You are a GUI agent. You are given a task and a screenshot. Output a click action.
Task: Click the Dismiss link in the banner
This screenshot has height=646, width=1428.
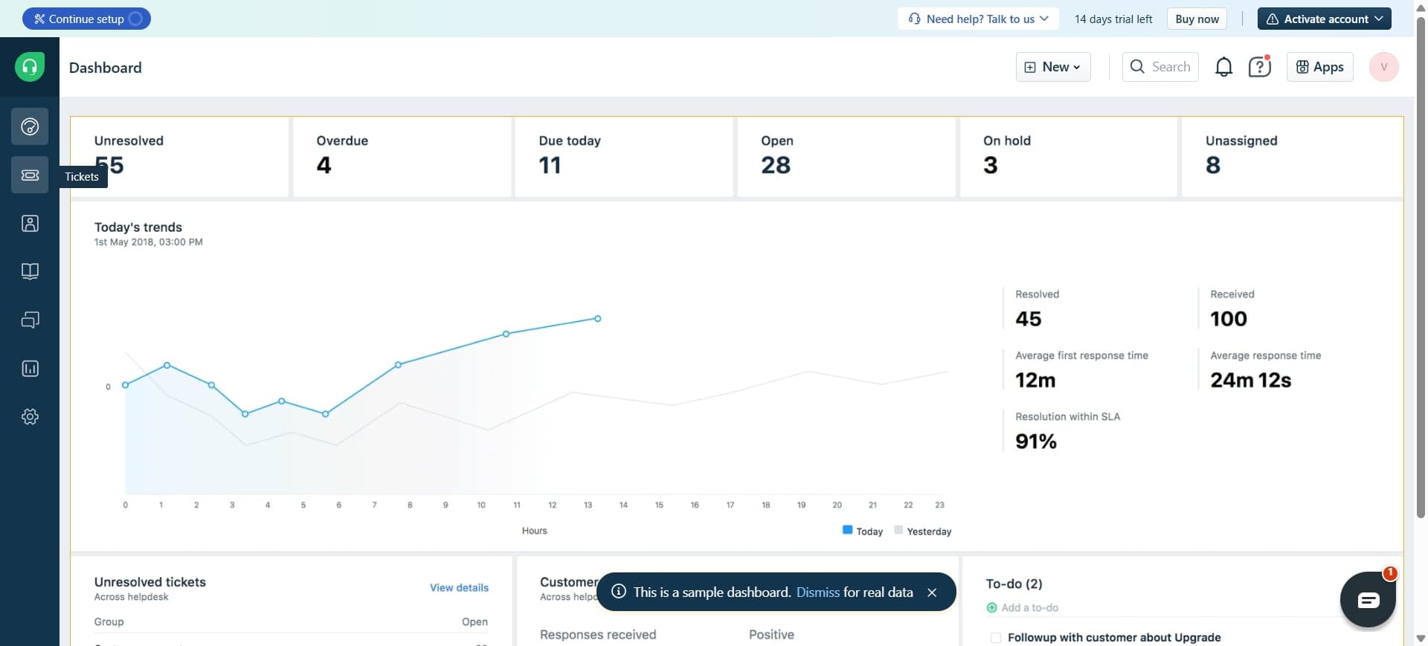point(817,592)
